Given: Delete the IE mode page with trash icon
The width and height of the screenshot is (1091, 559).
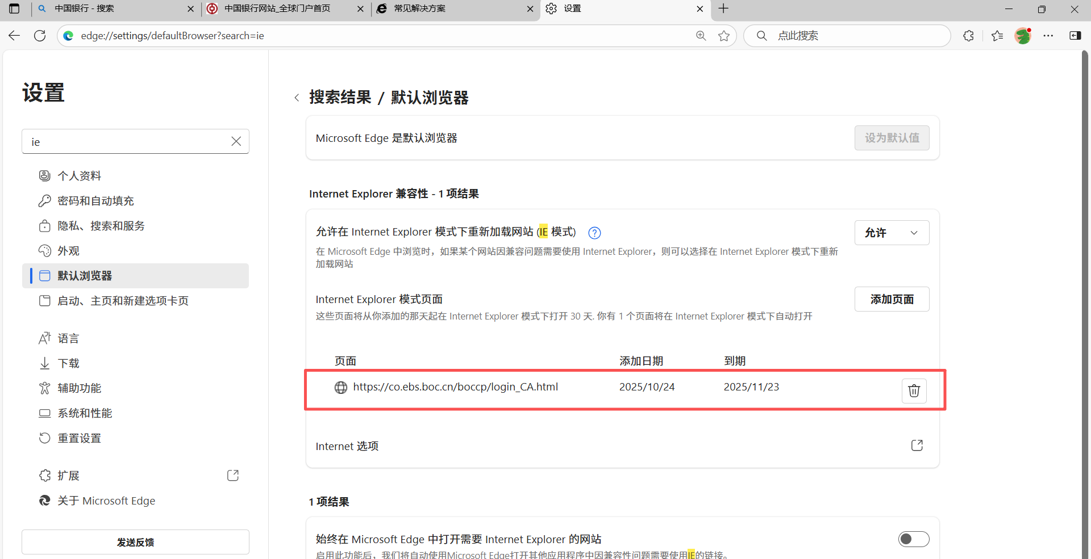Looking at the screenshot, I should [x=914, y=390].
